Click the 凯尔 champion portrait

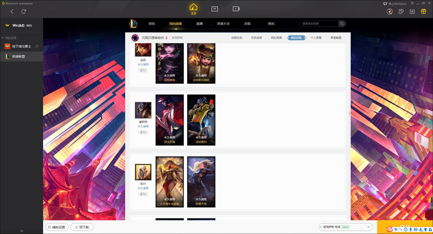pyautogui.click(x=143, y=172)
